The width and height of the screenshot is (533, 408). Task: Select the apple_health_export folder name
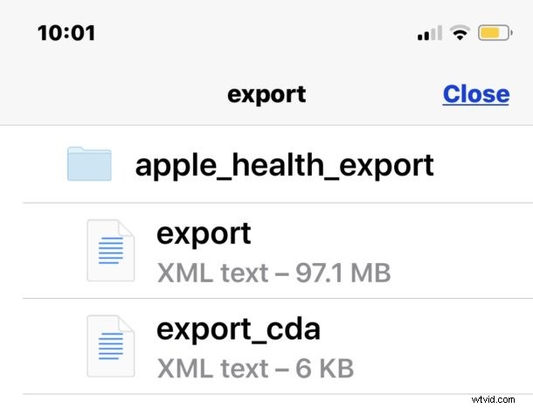(x=284, y=165)
